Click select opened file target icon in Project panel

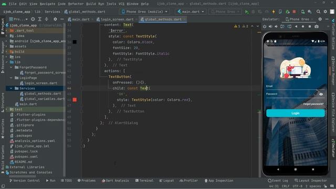tap(33, 19)
